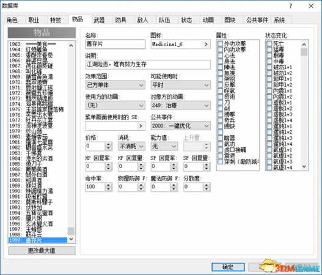
Task: Open the 使用方的动画 dropdown (无)
Action: point(115,105)
